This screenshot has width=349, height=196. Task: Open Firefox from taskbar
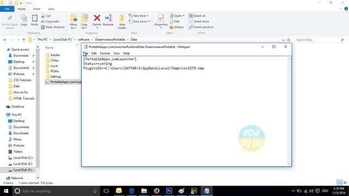tap(157, 191)
